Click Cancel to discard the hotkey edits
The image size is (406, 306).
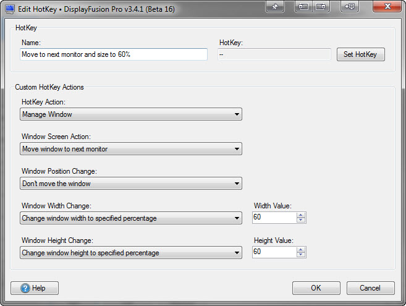click(370, 288)
